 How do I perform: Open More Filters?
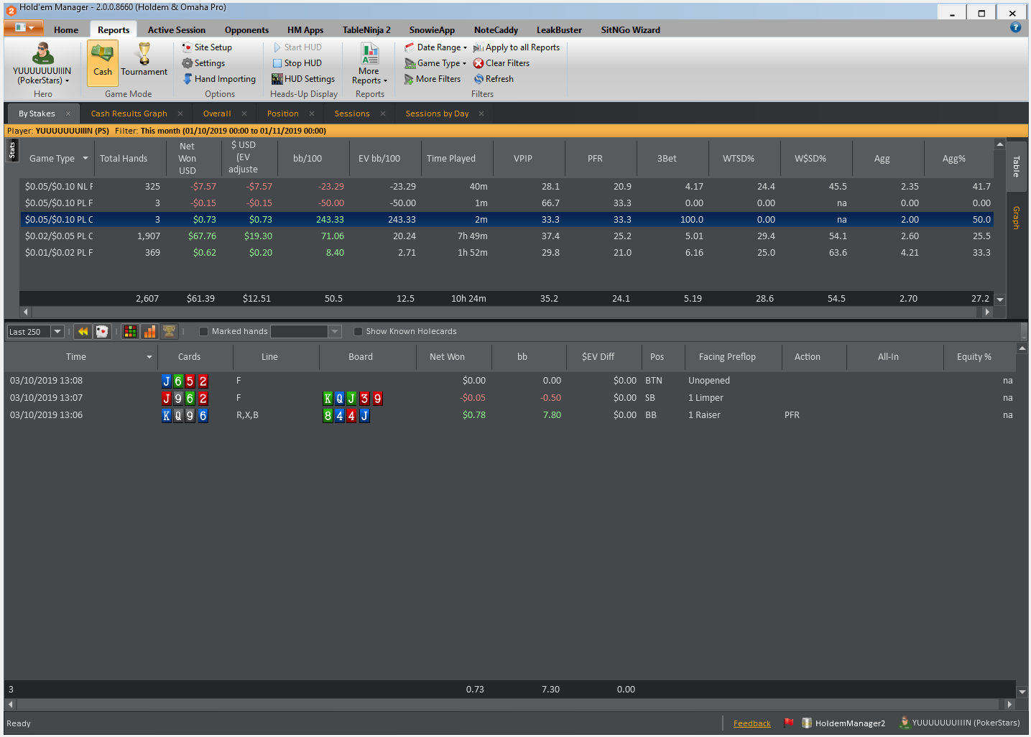(433, 79)
